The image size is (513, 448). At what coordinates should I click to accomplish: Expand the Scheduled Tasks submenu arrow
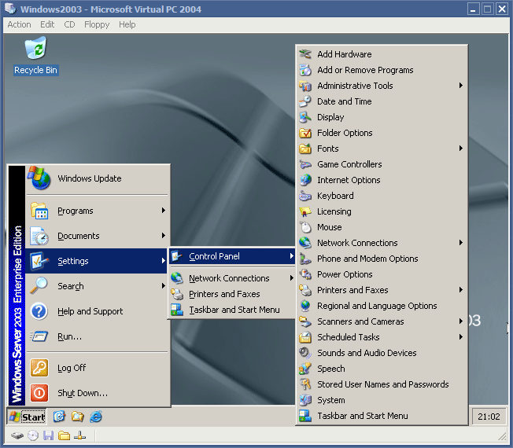(x=460, y=337)
